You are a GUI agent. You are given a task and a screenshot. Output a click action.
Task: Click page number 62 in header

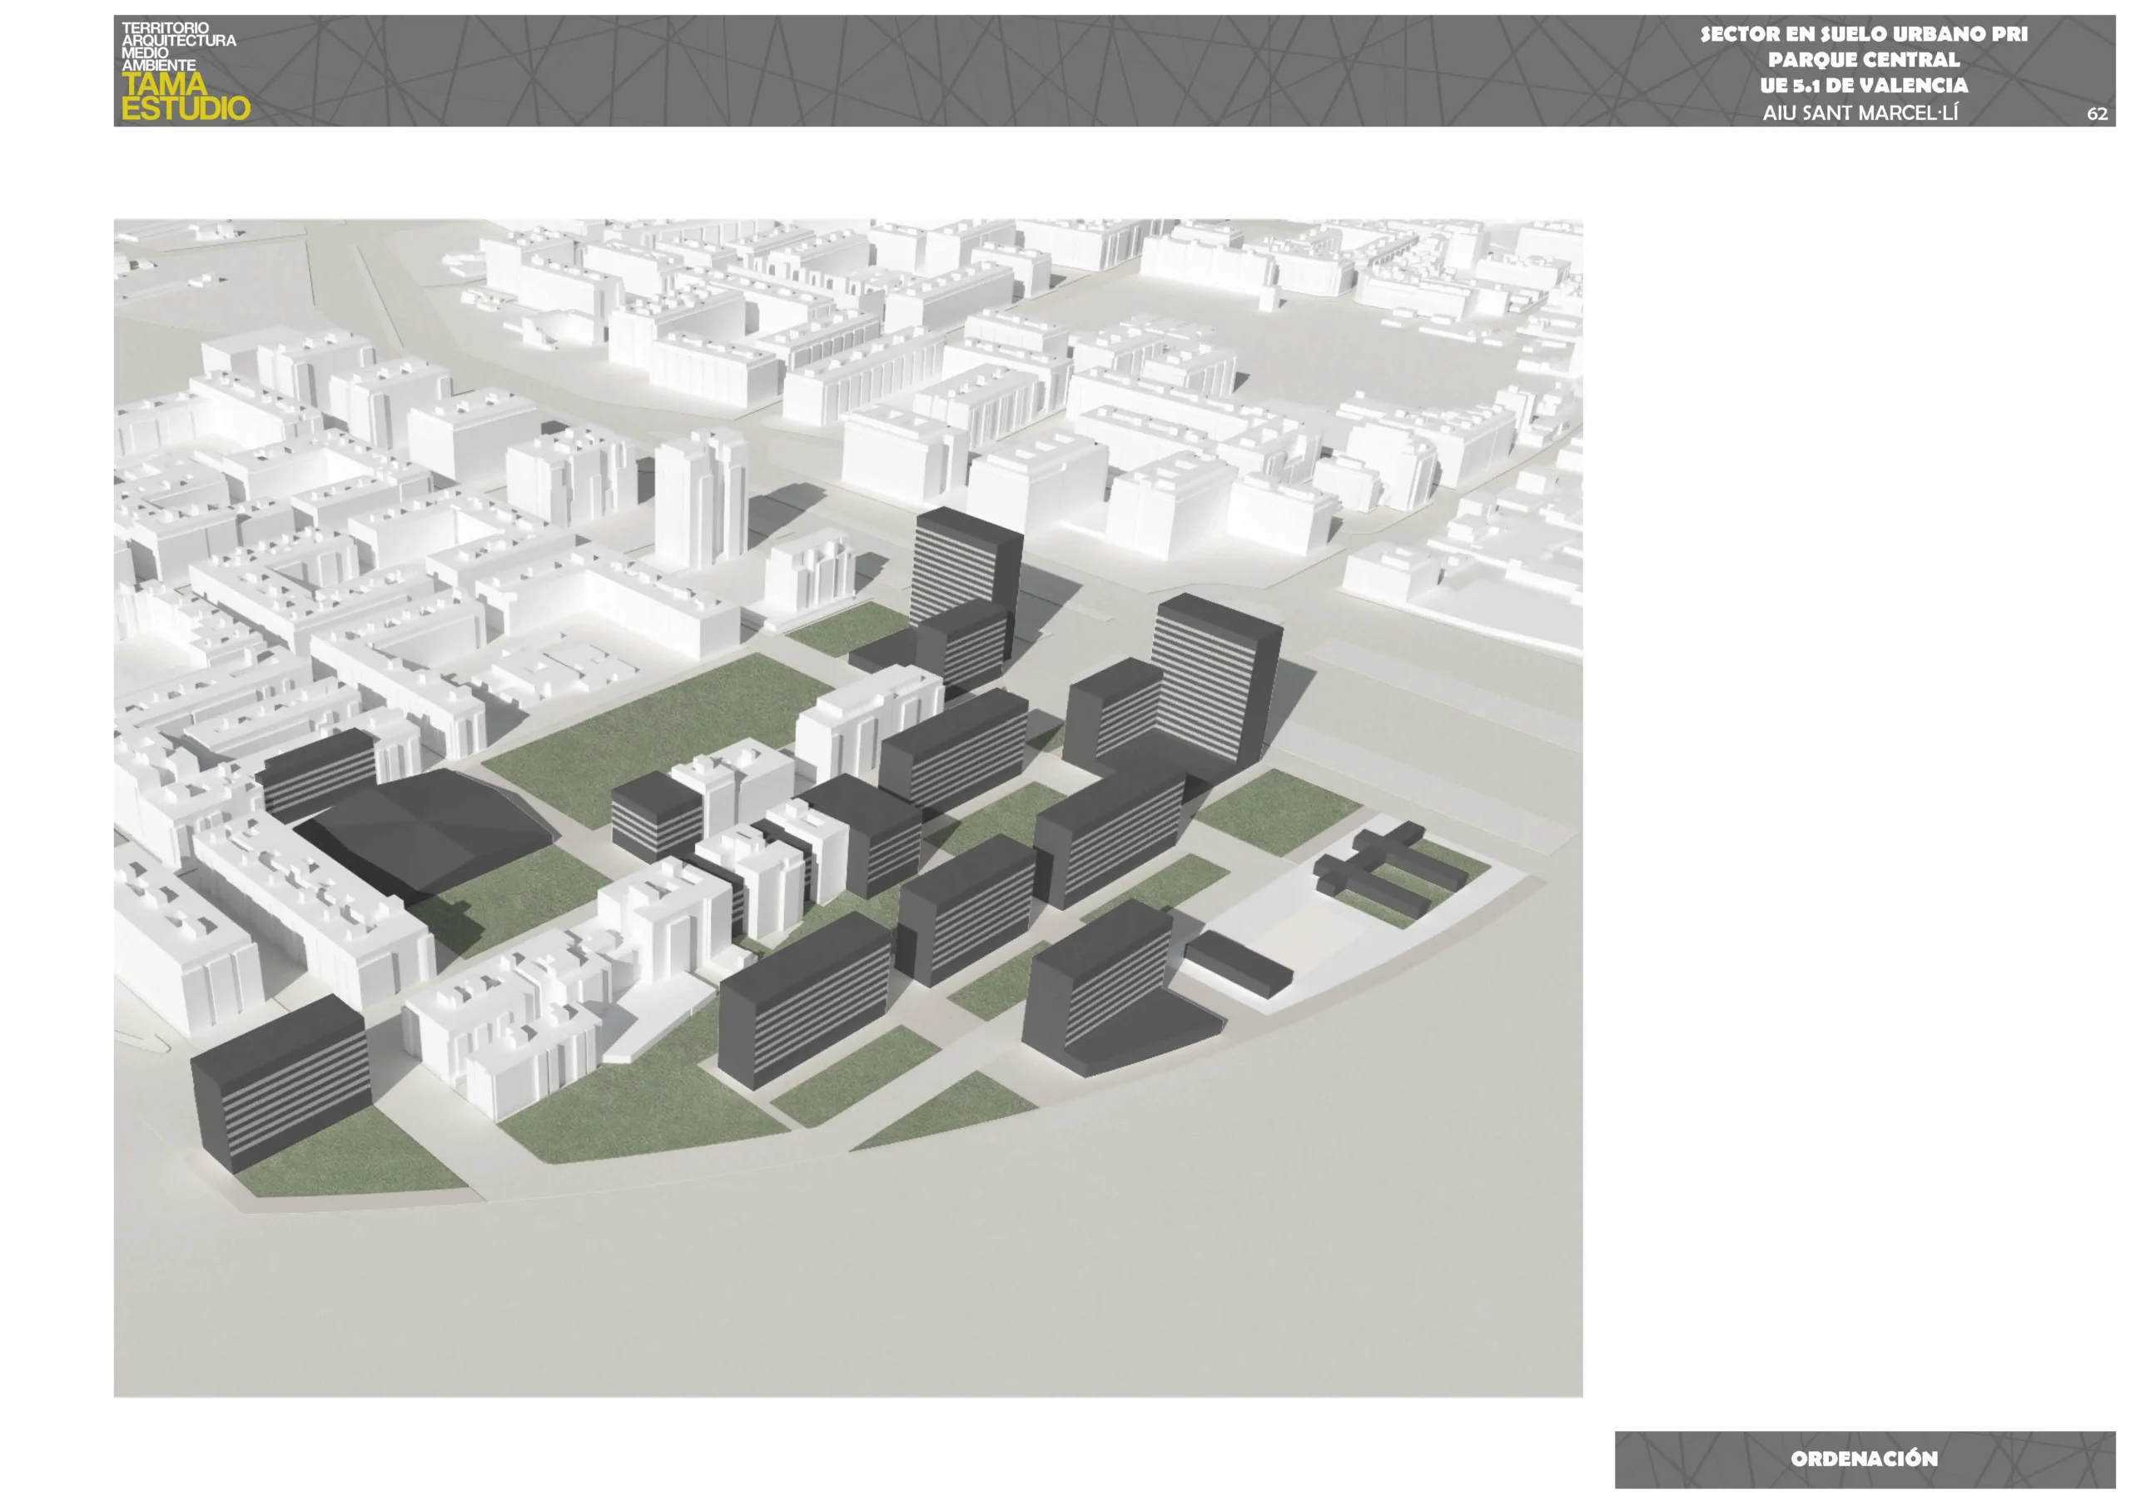point(2096,114)
